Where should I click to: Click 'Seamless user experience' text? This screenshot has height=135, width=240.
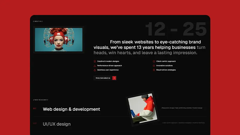108,70
